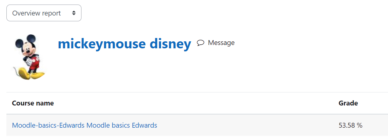Click the percent sign in grade cell
The width and height of the screenshot is (388, 138).
pos(360,125)
